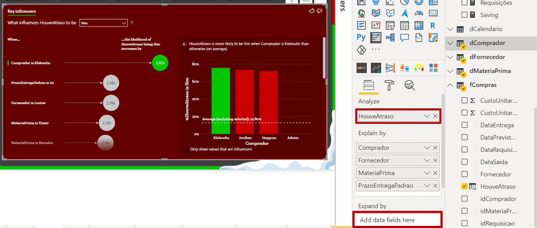The width and height of the screenshot is (537, 228).
Task: Switch to the Key influencers tab
Action: (x=22, y=11)
